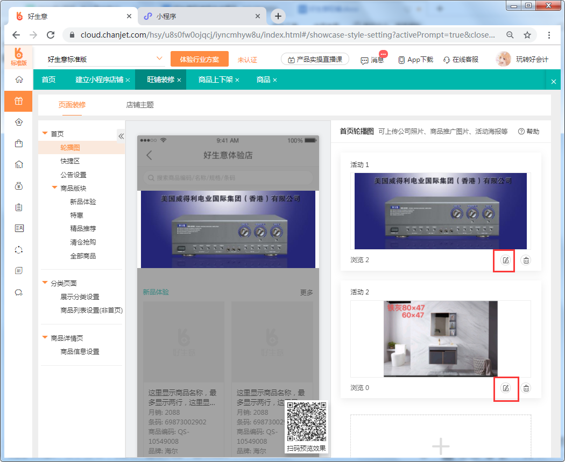Delete the 活动 1 carousel image

pyautogui.click(x=526, y=260)
